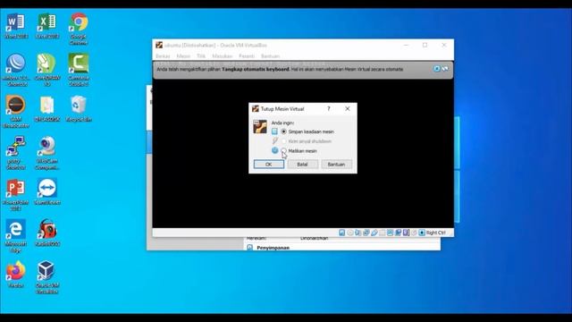Click the display status bar icon
This screenshot has width=572, height=322.
(x=391, y=233)
